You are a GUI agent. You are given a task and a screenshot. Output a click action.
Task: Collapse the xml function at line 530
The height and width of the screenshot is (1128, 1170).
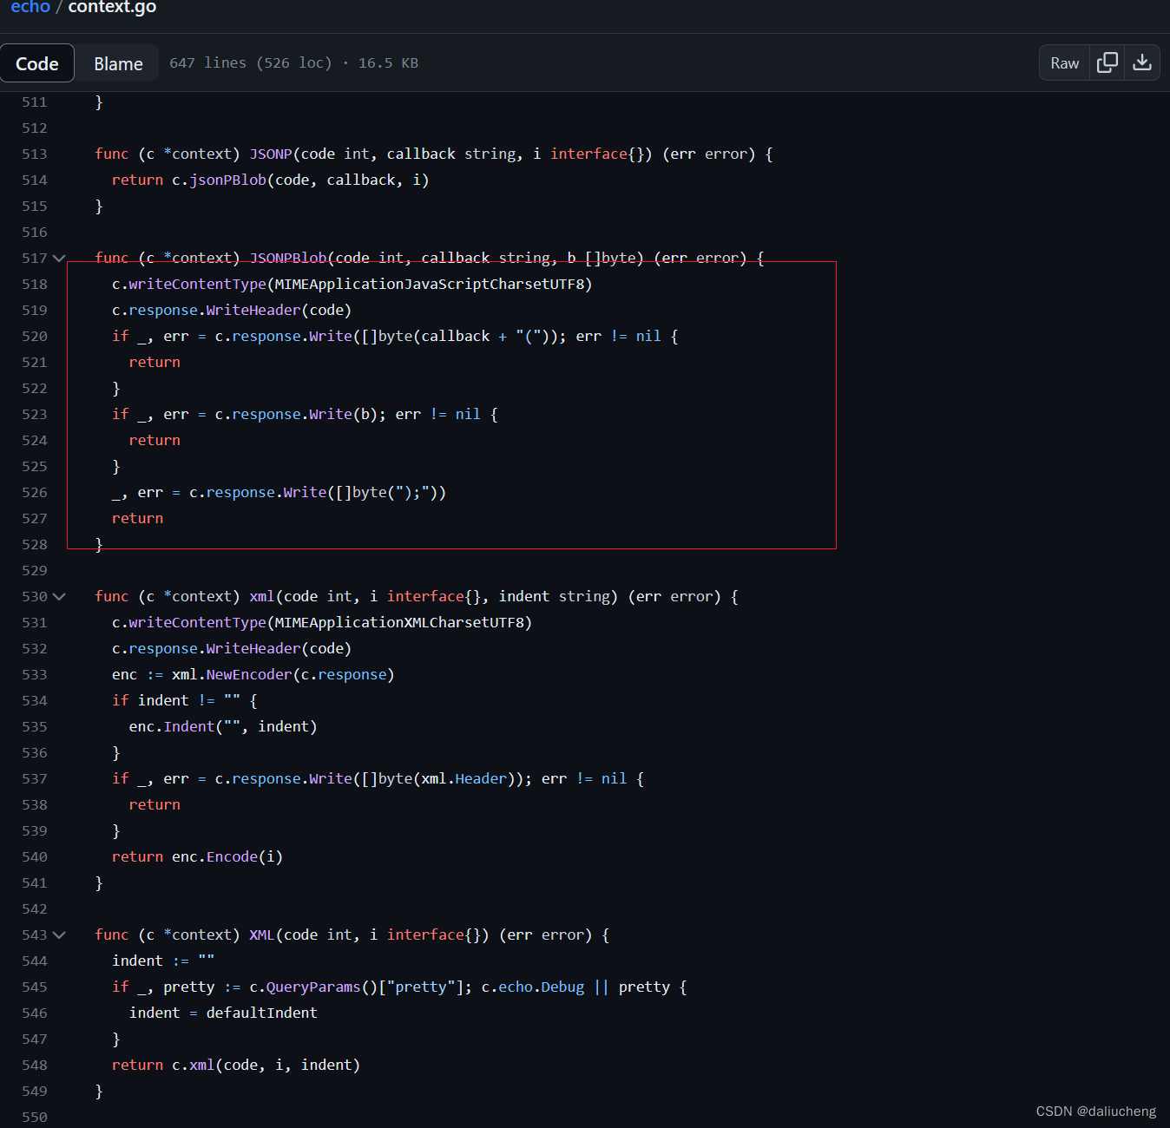coord(59,596)
